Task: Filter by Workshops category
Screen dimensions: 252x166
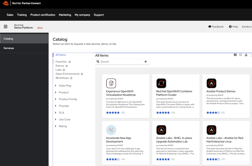Action: (62, 78)
